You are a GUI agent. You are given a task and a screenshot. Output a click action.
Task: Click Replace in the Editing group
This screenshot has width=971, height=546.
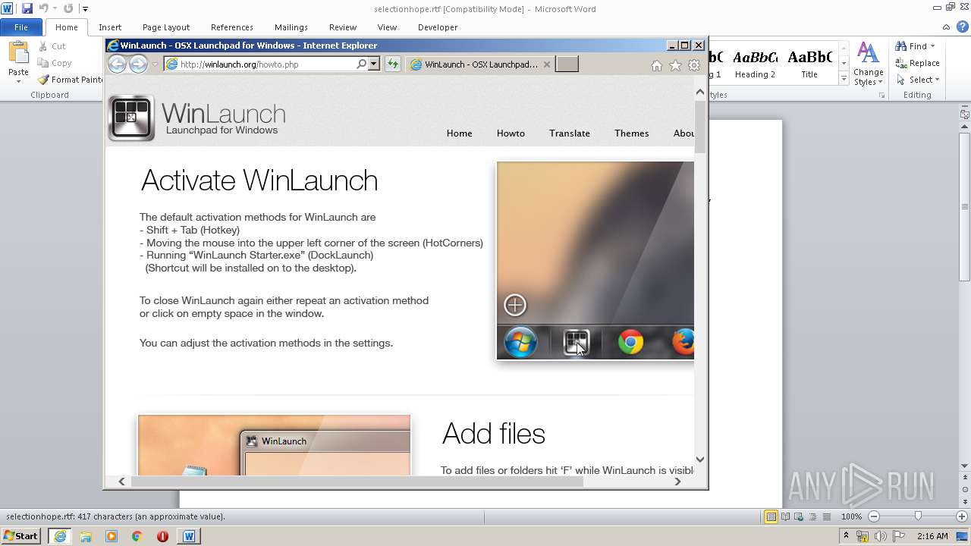917,63
